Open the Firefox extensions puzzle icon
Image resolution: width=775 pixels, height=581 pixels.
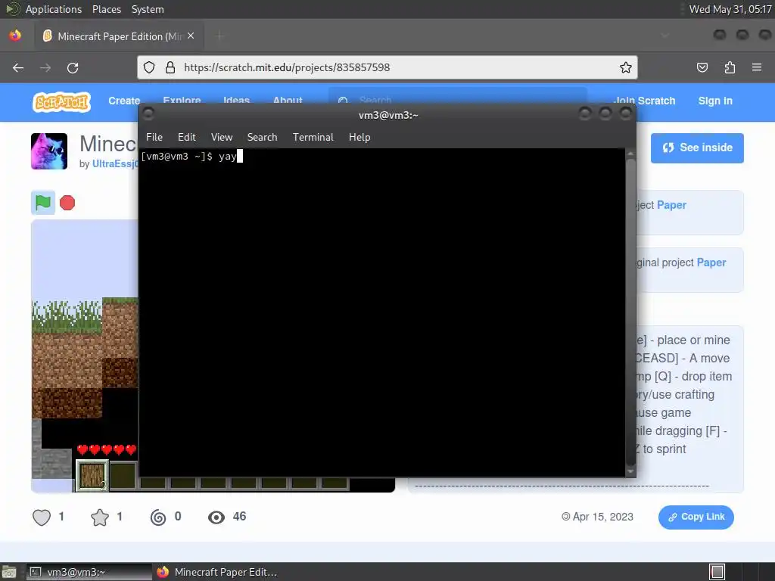coord(730,67)
